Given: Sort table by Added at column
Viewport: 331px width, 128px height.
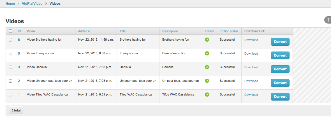Looking at the screenshot, I should click(x=84, y=31).
